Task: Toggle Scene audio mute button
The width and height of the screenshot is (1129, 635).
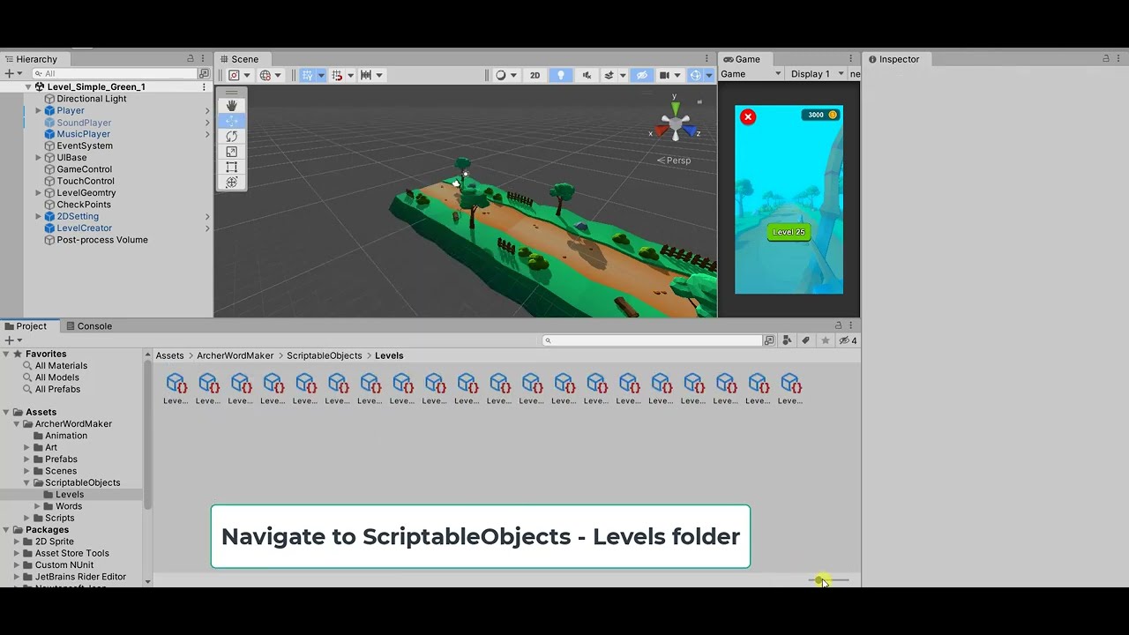Action: point(586,75)
